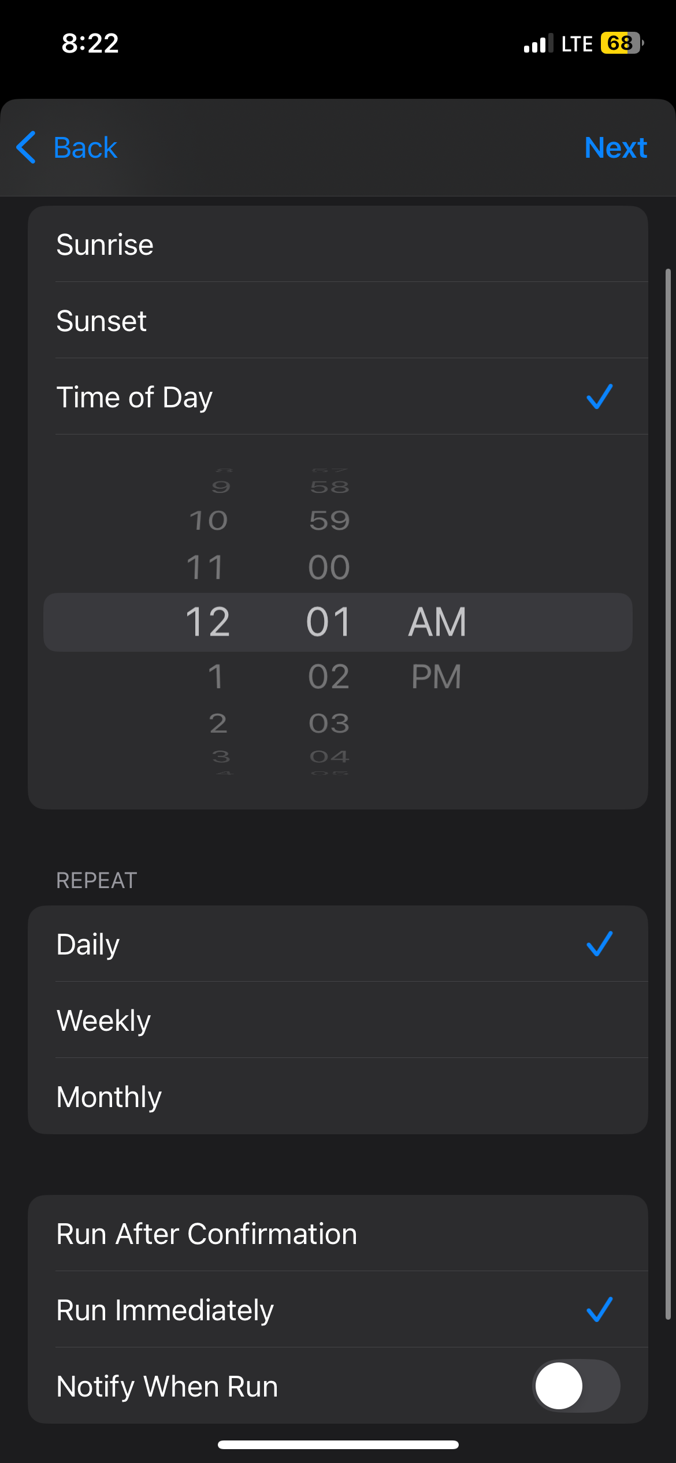The image size is (676, 1463).
Task: Tap the Back text button
Action: pos(86,147)
